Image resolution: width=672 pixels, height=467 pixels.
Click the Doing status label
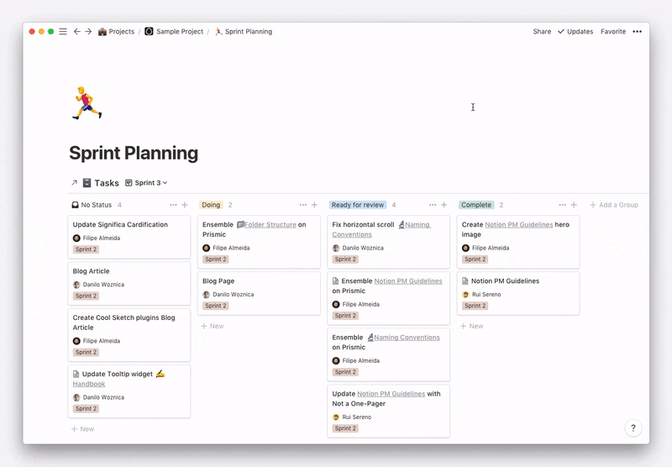[x=211, y=205]
